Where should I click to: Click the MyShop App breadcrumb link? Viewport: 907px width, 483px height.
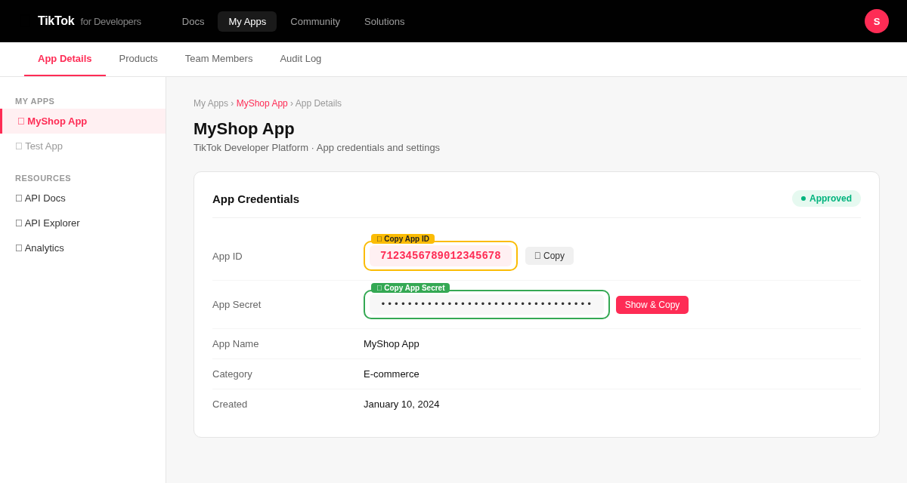[x=262, y=103]
